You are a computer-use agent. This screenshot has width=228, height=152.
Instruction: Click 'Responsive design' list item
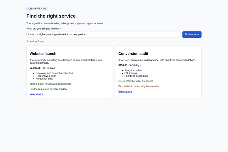(x=46, y=76)
